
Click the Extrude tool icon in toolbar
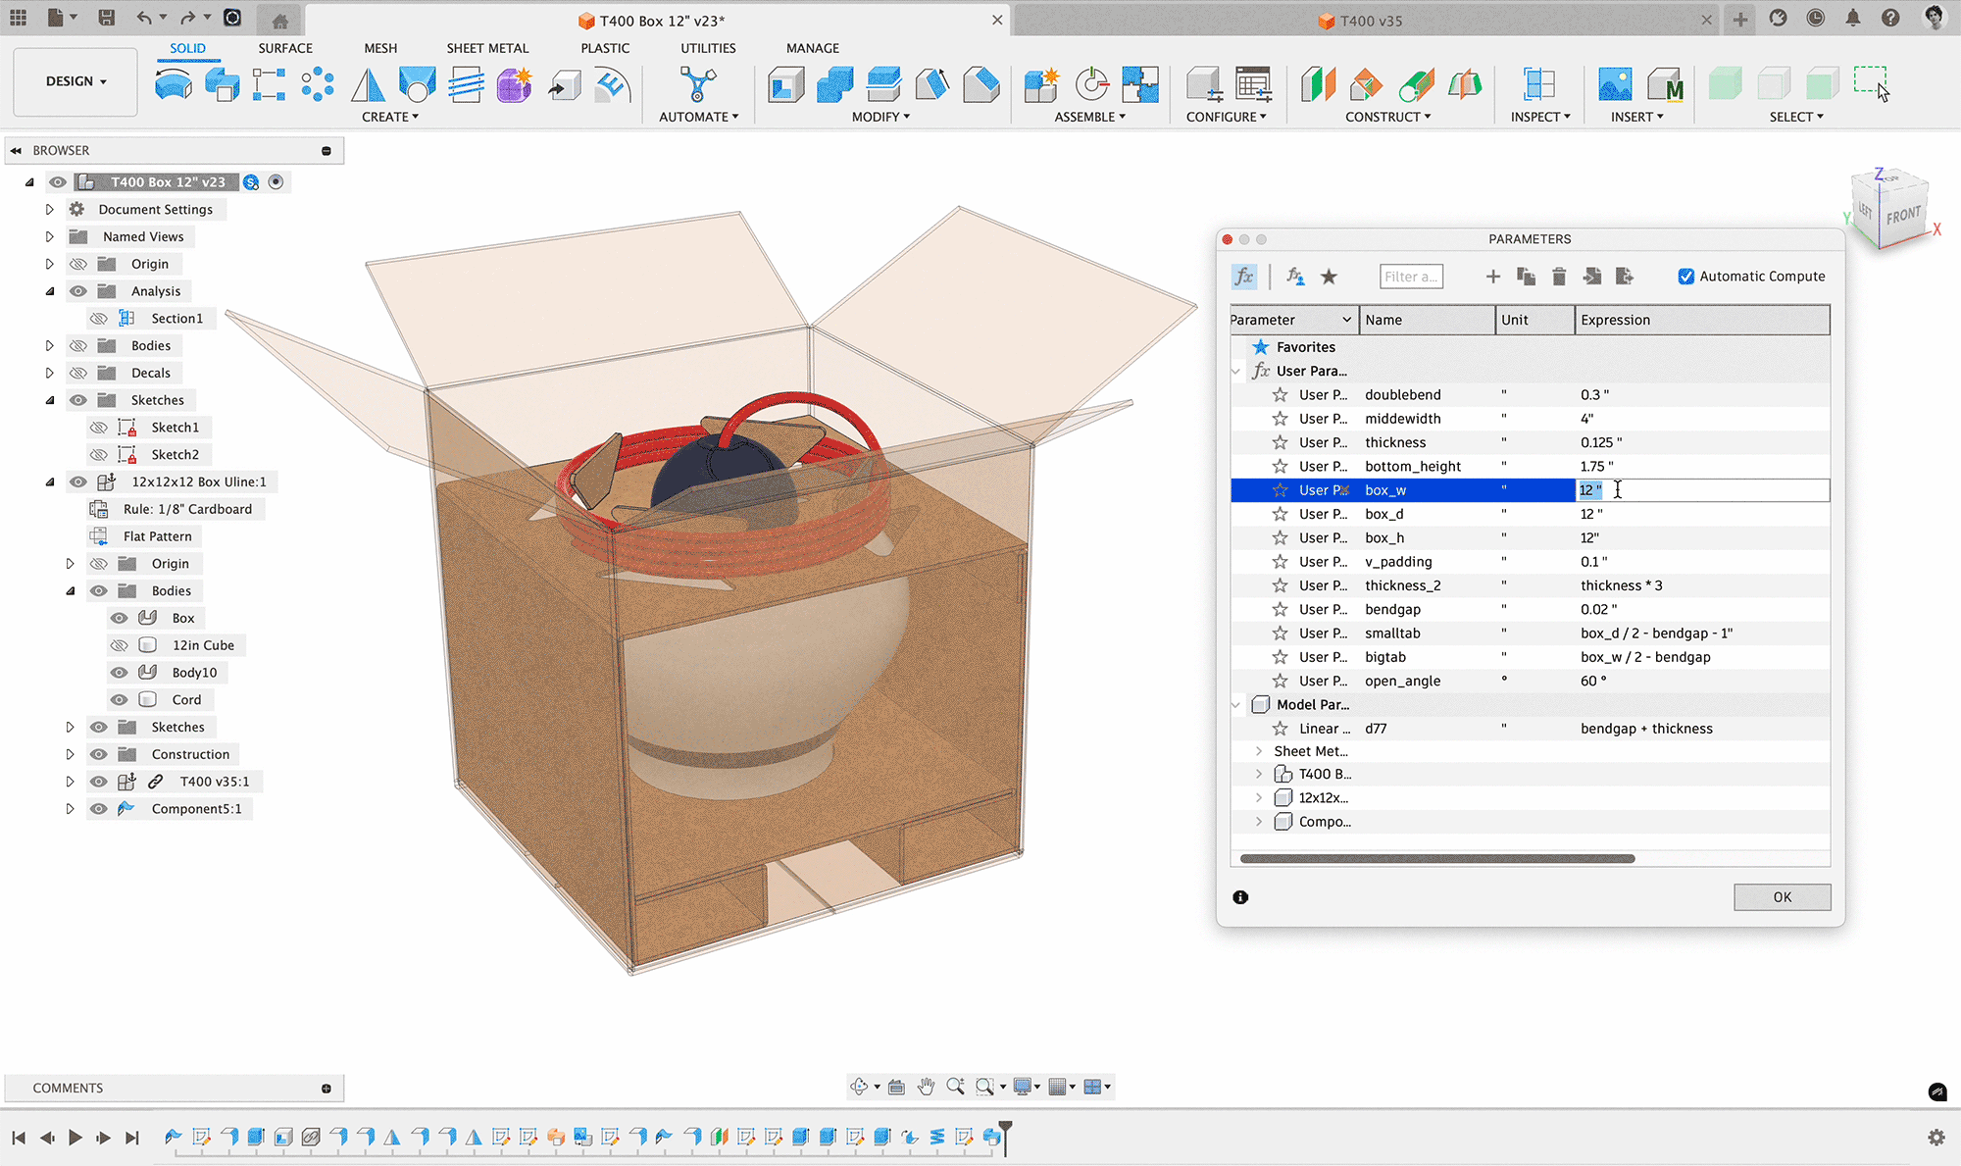click(x=223, y=85)
